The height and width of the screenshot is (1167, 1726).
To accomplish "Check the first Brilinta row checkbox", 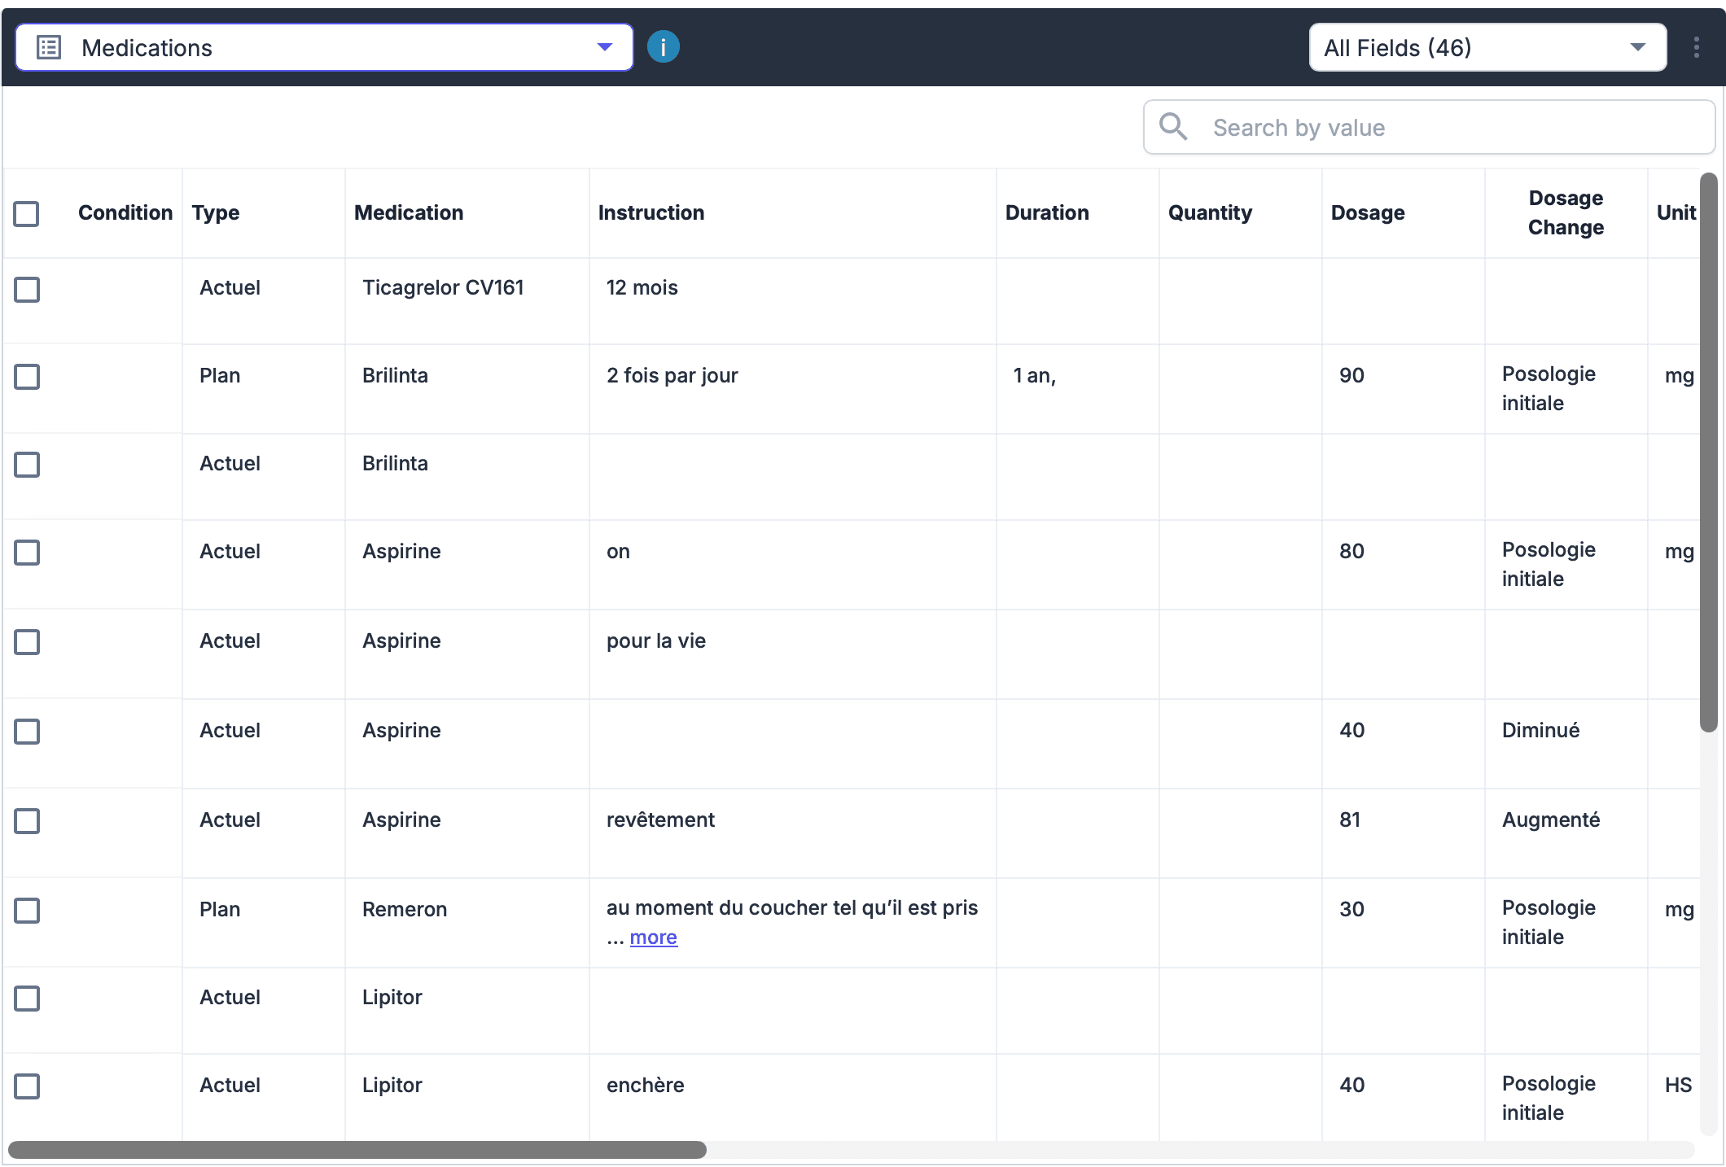I will 27,376.
